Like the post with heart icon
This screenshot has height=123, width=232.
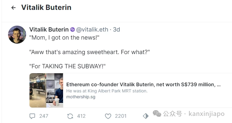point(108,116)
